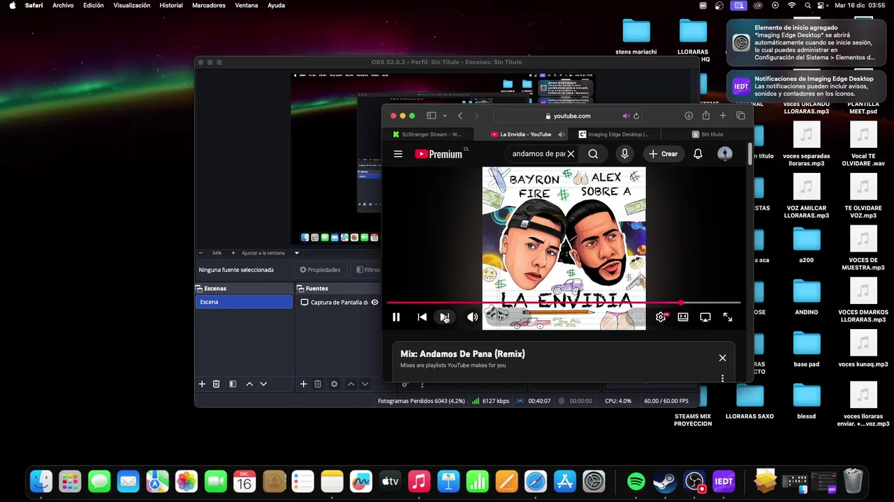Delete the selected scene in OBS
894x502 pixels.
click(217, 384)
